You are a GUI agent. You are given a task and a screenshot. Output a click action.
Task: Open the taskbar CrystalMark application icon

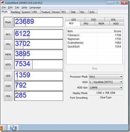click(13, 128)
